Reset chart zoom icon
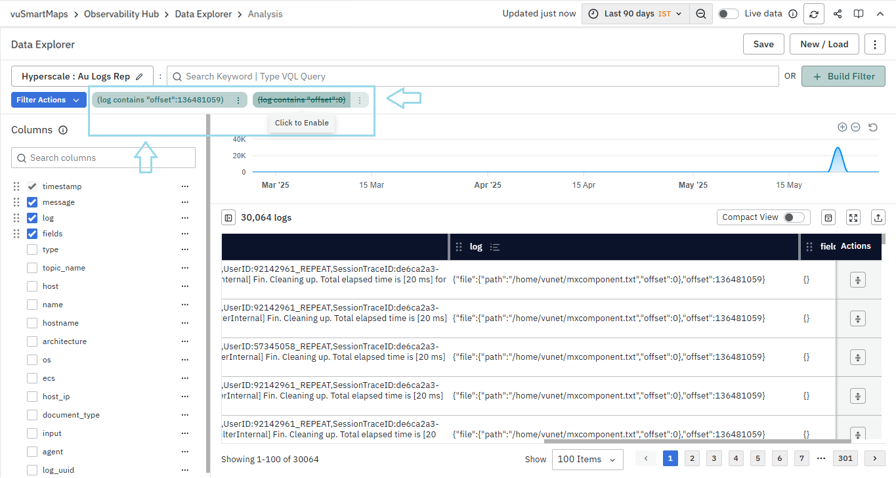The width and height of the screenshot is (896, 478). click(x=872, y=127)
